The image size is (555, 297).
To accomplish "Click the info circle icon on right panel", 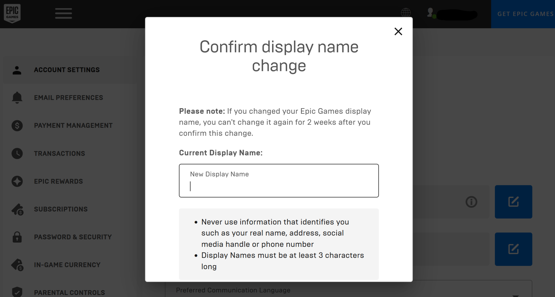I will click(471, 201).
